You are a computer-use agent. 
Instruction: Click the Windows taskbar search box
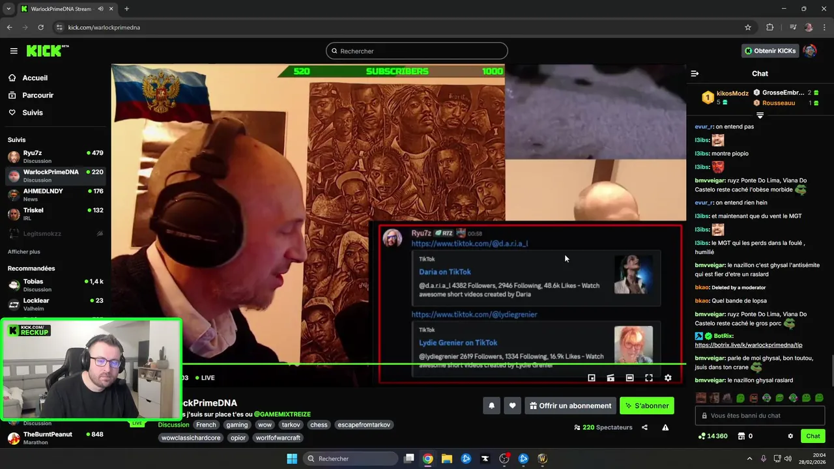point(351,459)
